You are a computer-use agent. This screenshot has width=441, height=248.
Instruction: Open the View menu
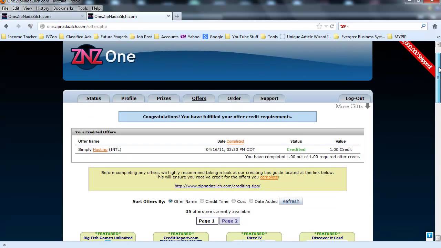coord(28,8)
